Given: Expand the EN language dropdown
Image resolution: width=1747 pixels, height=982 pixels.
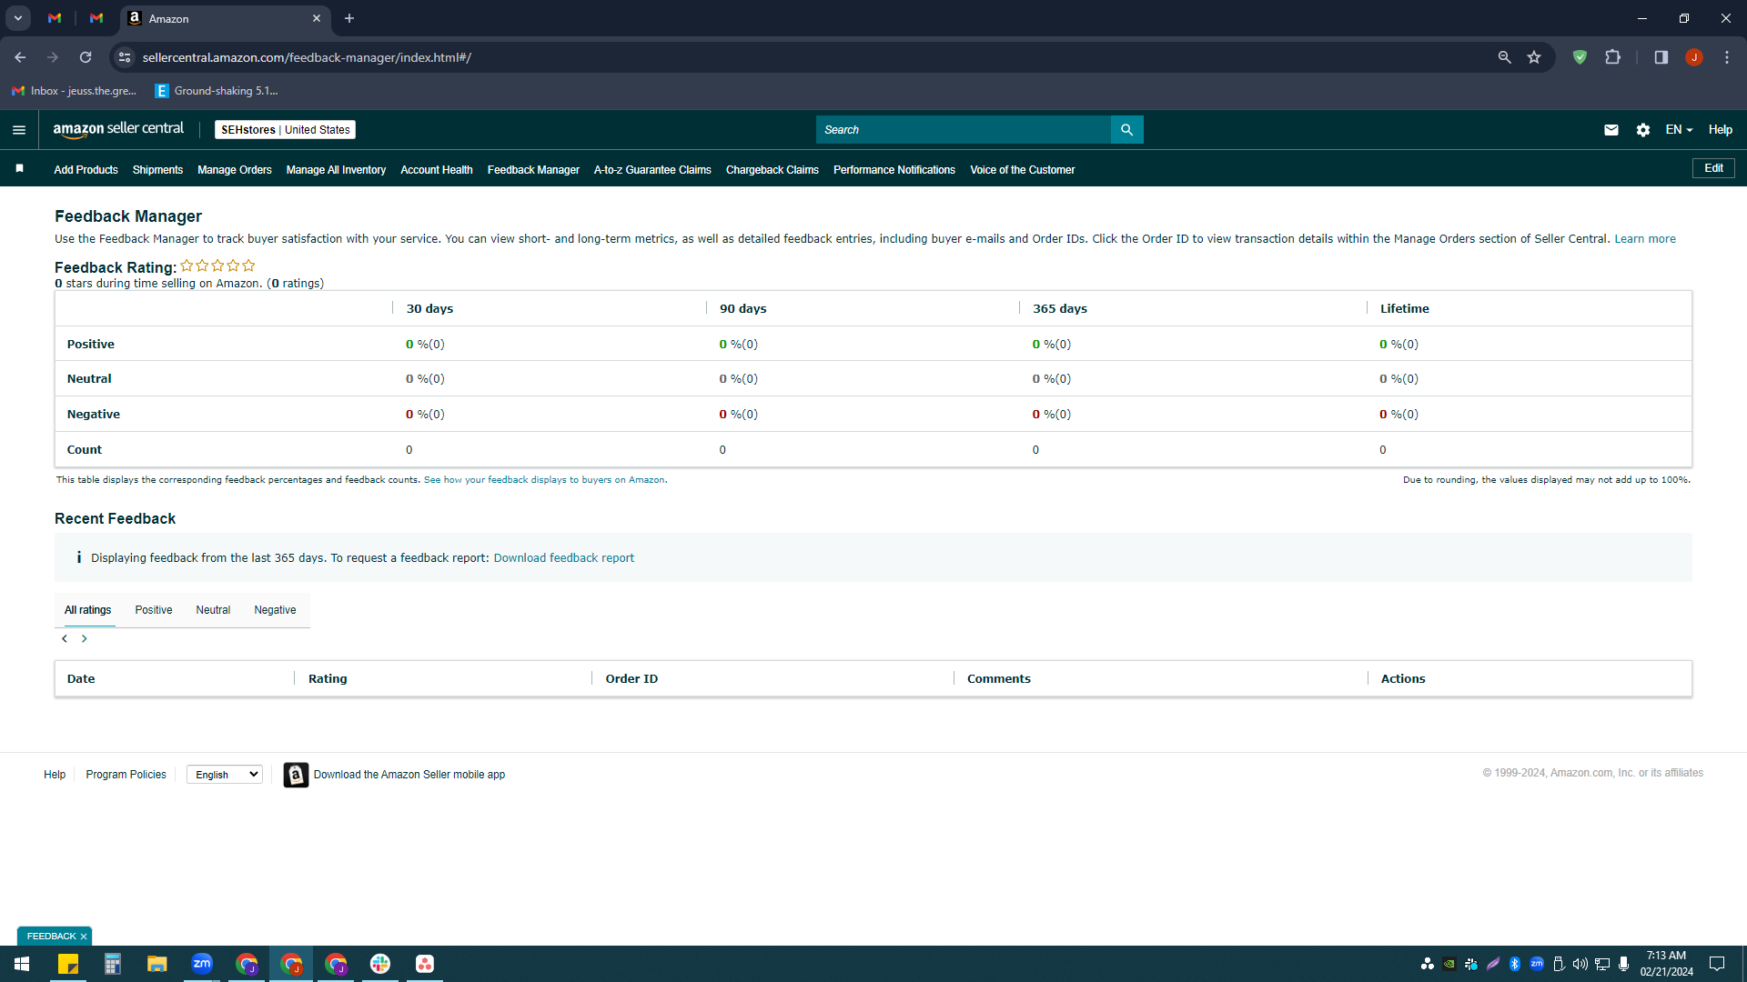Looking at the screenshot, I should (1679, 130).
